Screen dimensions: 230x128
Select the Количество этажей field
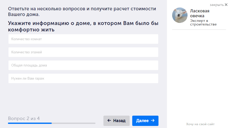[x=83, y=52]
